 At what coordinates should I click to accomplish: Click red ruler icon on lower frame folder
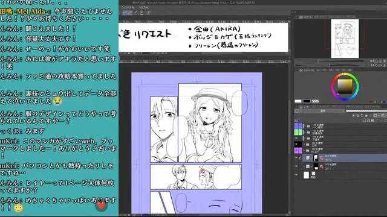tap(321, 166)
